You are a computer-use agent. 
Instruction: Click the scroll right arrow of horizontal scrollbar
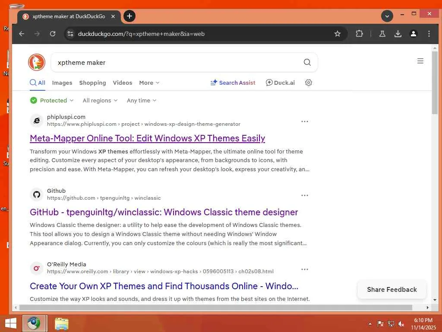pyautogui.click(x=428, y=307)
